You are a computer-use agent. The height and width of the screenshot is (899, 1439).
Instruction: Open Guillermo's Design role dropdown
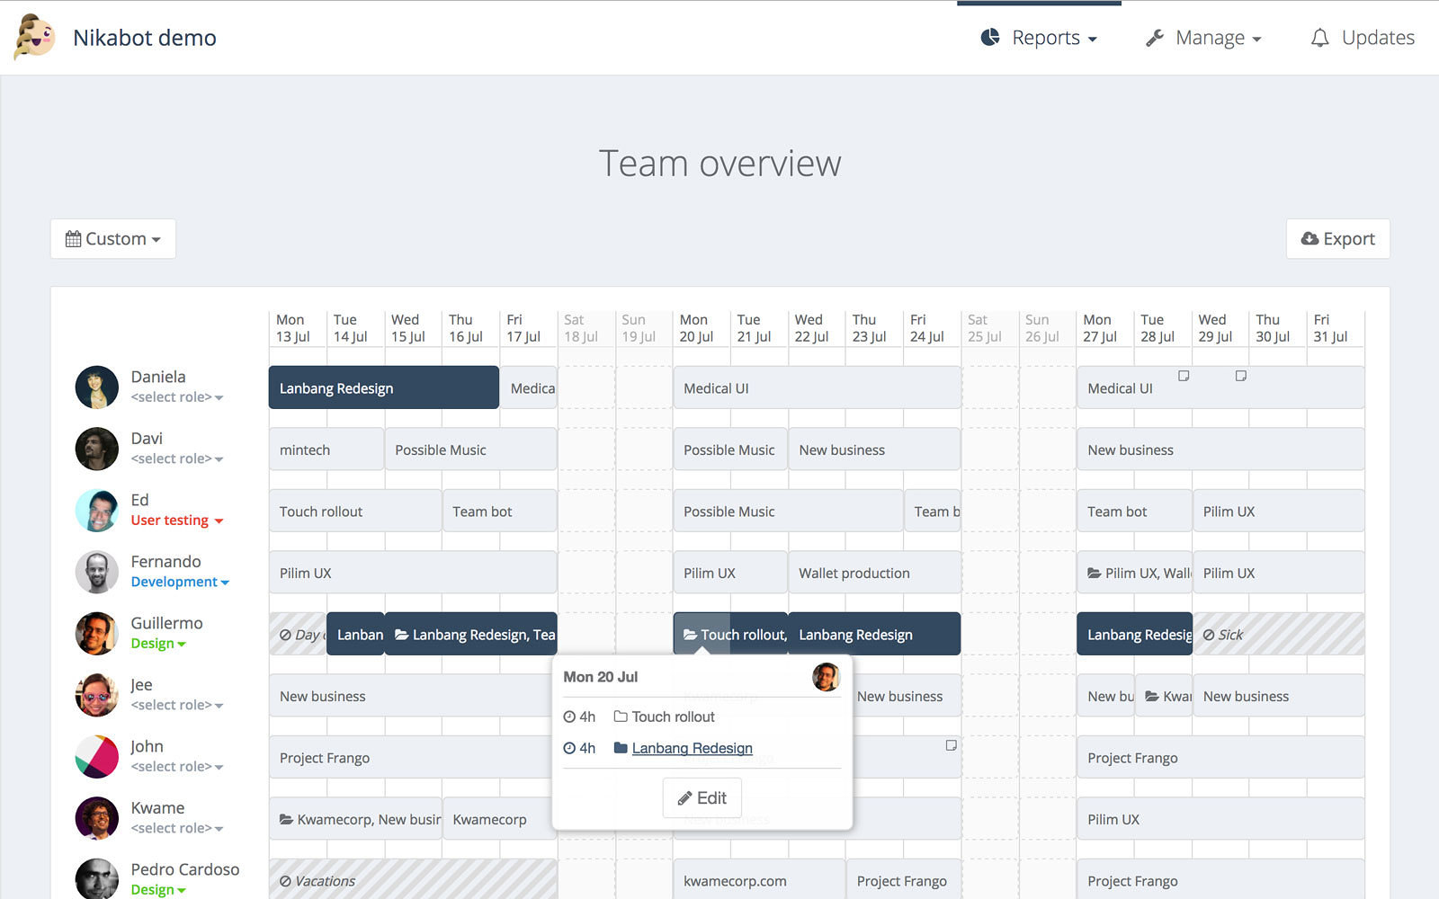tap(158, 644)
